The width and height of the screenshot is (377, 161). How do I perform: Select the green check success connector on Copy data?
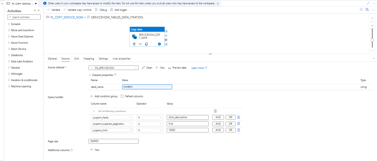pyautogui.click(x=166, y=36)
